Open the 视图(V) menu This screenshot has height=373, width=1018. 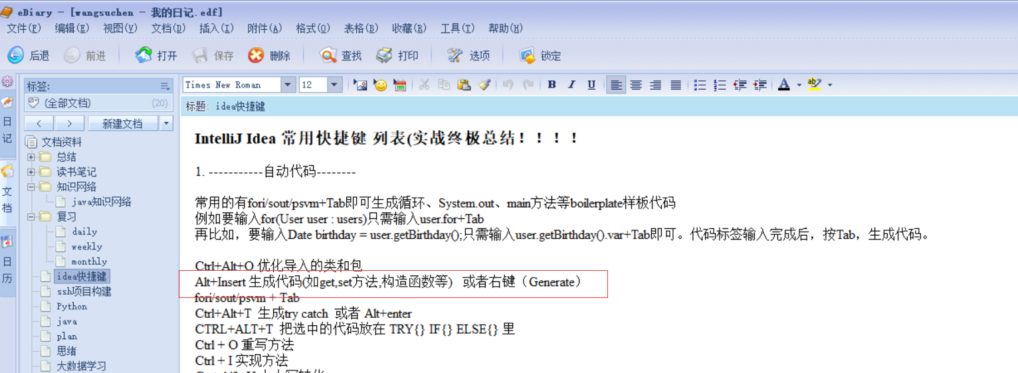120,29
